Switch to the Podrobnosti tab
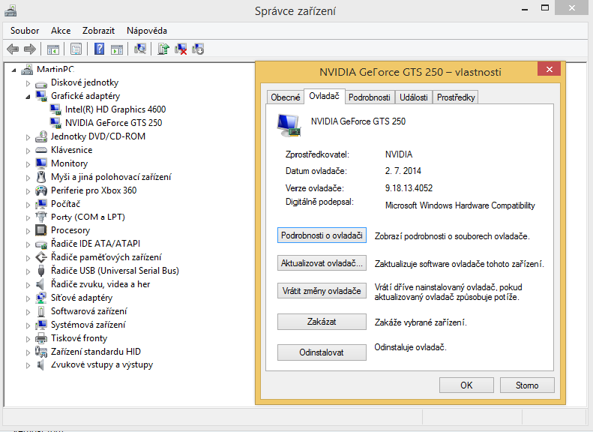593x432 pixels. pos(369,97)
